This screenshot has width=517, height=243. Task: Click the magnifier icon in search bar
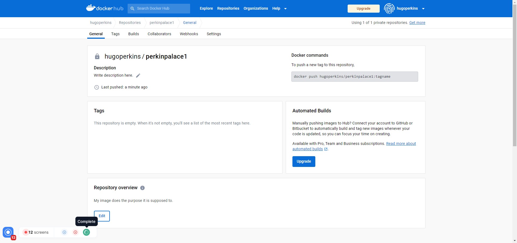click(132, 8)
